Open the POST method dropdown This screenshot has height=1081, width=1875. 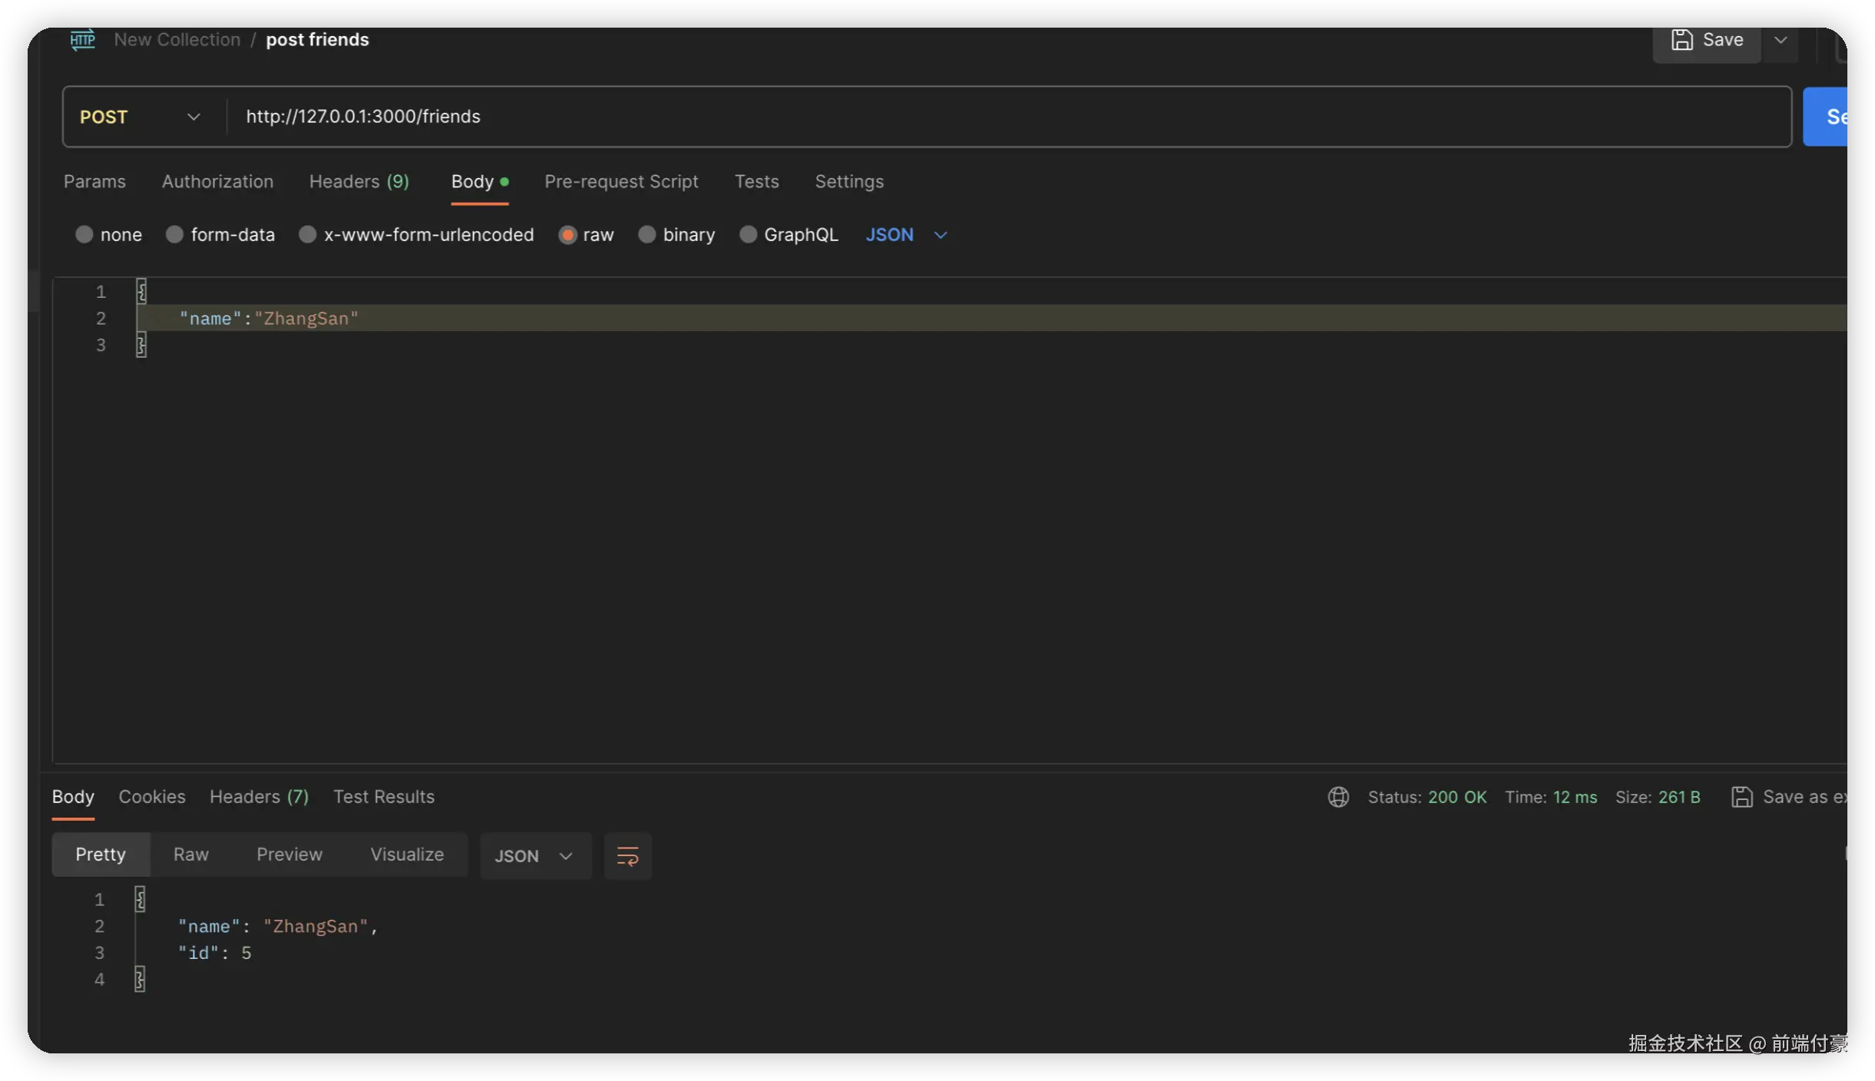coord(140,117)
